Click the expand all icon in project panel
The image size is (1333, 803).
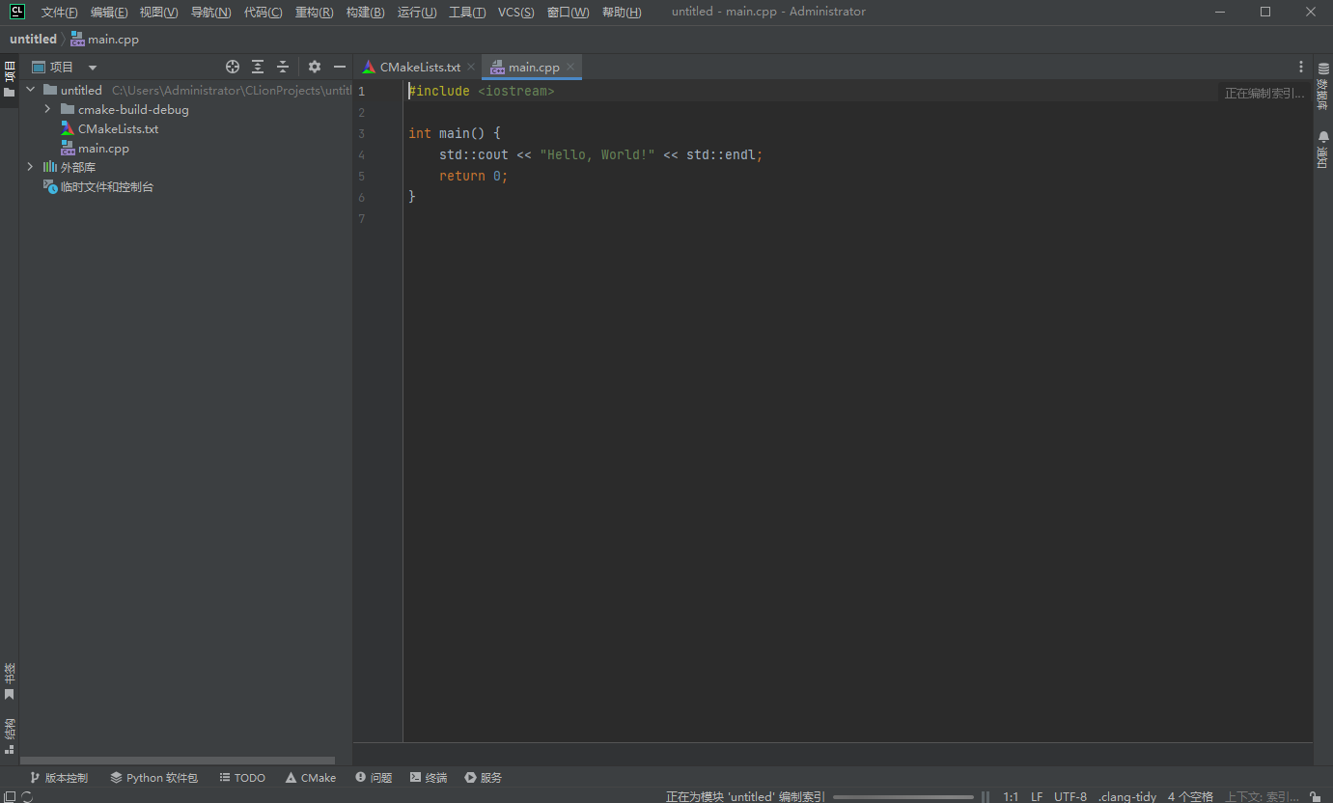[x=258, y=67]
